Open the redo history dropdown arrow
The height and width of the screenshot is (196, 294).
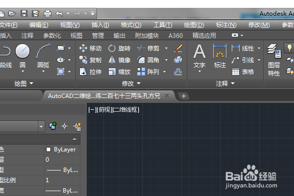[x=85, y=14]
